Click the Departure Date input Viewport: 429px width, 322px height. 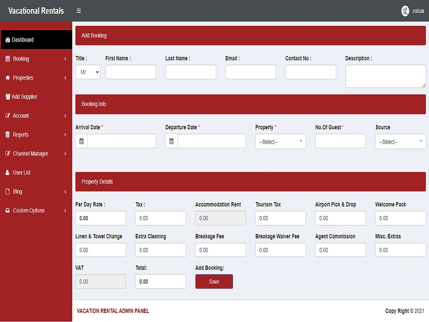coord(211,141)
